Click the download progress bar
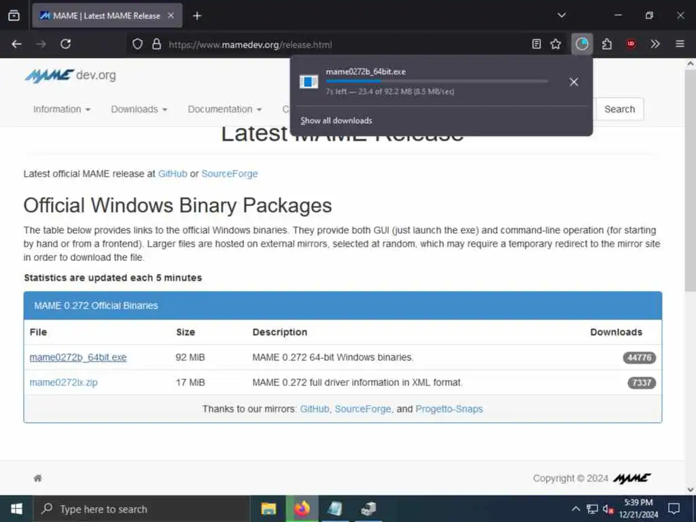696x522 pixels. 437,82
